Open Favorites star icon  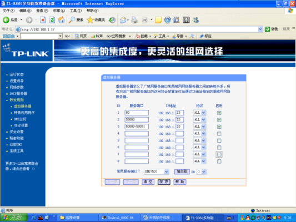[x=90, y=20]
